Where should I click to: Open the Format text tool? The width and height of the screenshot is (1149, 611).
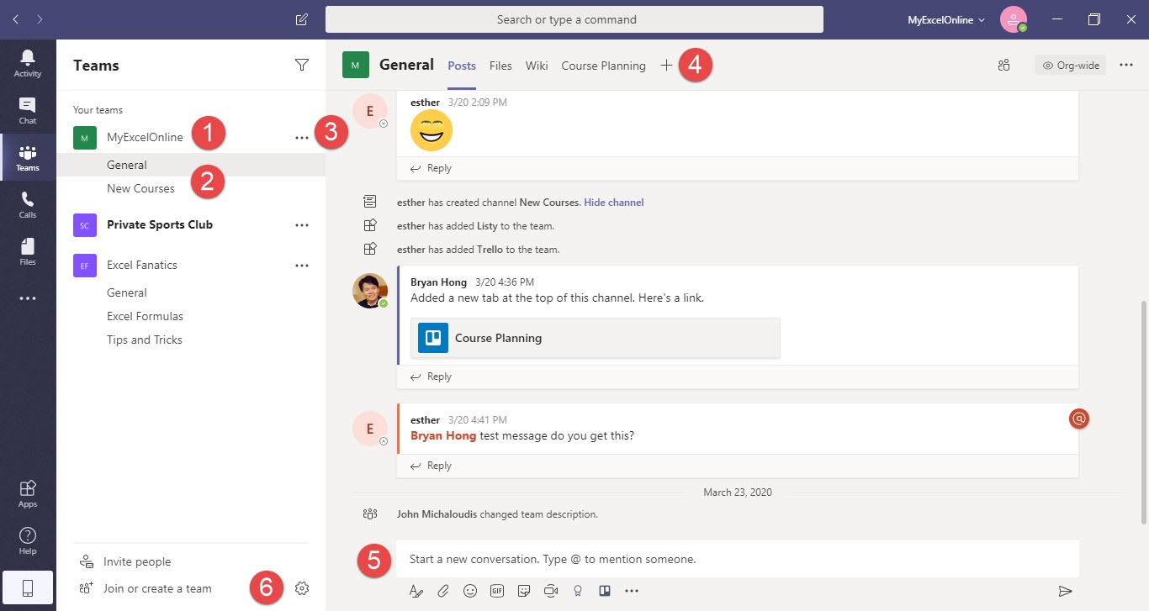point(416,591)
